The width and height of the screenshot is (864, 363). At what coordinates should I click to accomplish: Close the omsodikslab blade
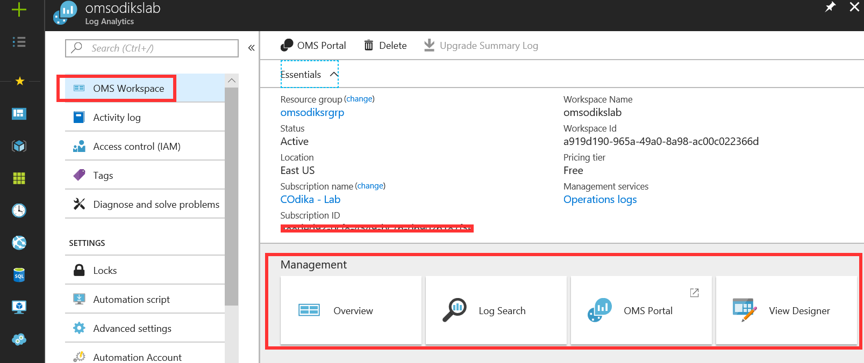pos(854,7)
